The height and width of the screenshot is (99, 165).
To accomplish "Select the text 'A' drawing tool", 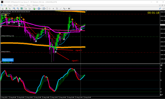I will tap(53, 9).
